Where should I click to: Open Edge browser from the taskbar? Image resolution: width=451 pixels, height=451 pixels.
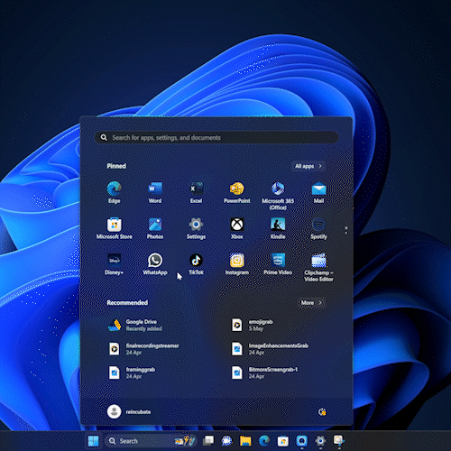click(x=264, y=441)
